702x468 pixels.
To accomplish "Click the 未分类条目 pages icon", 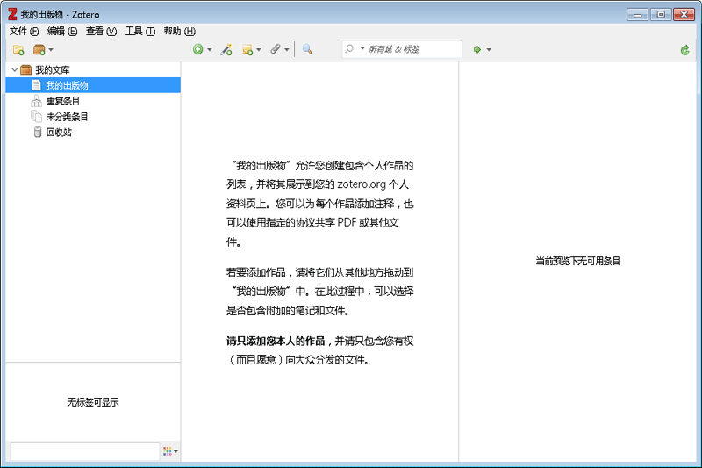I will 36,117.
